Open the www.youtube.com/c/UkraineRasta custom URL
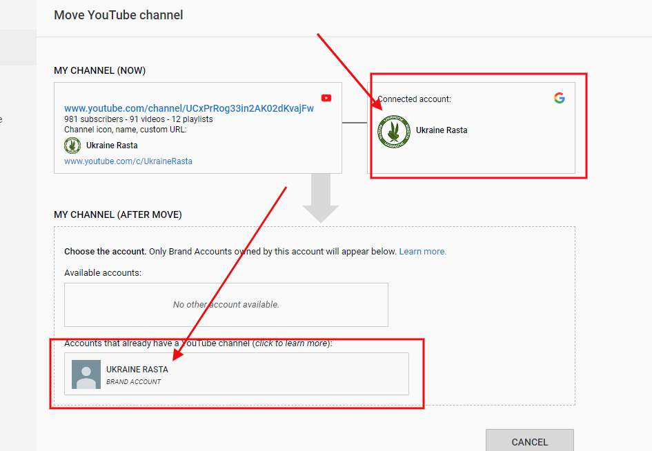Image resolution: width=652 pixels, height=451 pixels. (x=128, y=161)
